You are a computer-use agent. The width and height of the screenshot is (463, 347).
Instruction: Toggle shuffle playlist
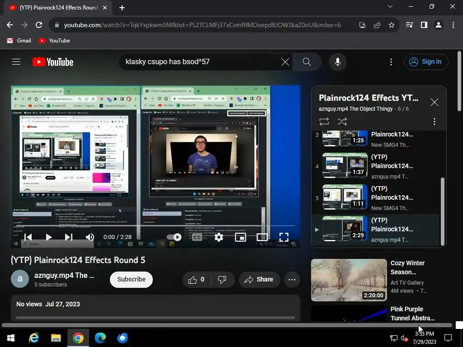342,122
